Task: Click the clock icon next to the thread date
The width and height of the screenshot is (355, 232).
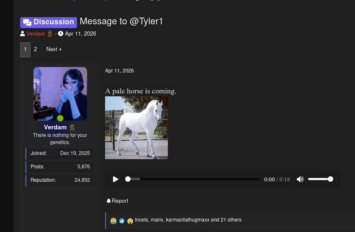Action: [x=60, y=34]
